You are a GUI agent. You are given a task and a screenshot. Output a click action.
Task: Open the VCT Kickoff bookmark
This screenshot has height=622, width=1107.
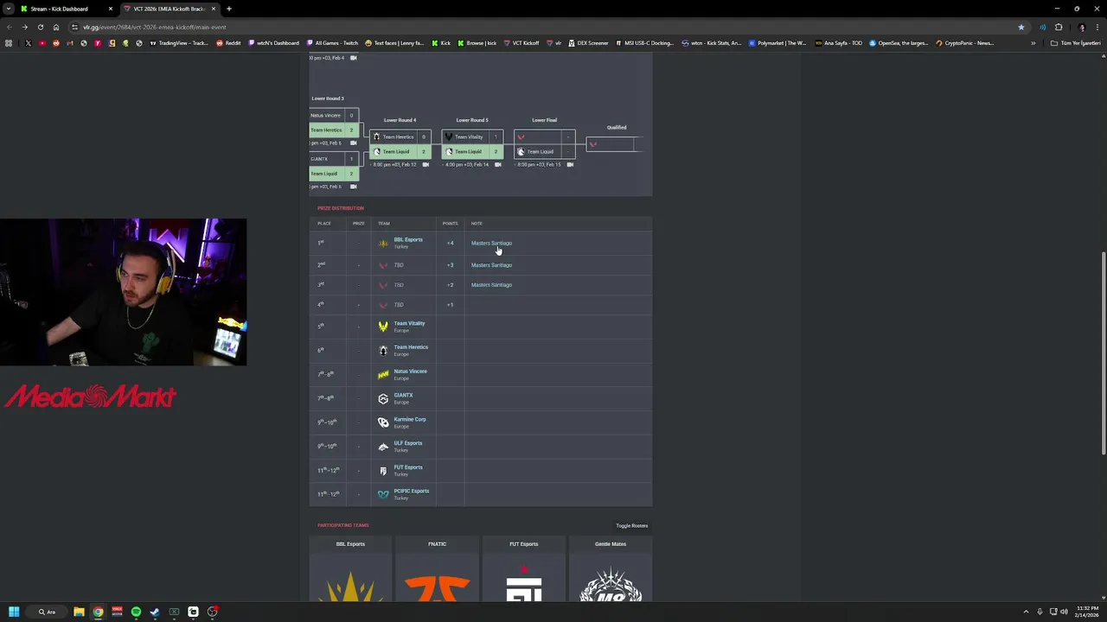(522, 42)
